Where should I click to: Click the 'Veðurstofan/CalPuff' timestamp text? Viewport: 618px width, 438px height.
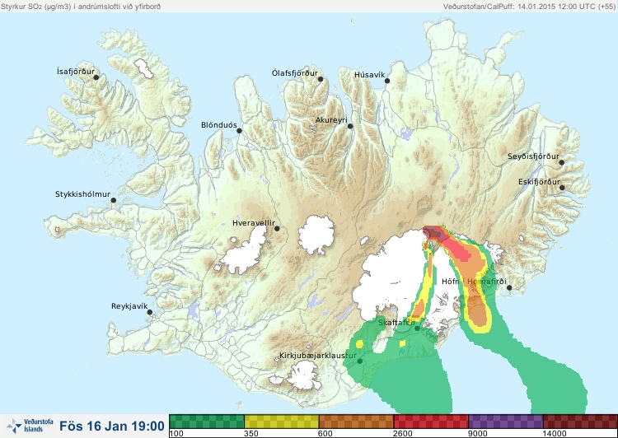point(528,7)
